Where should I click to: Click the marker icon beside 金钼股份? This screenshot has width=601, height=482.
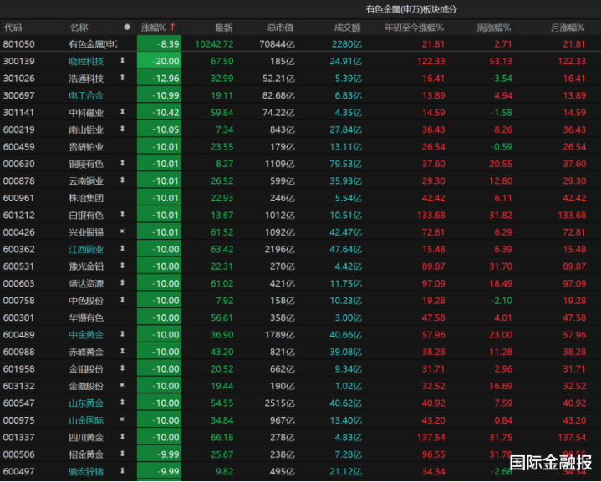pyautogui.click(x=122, y=368)
